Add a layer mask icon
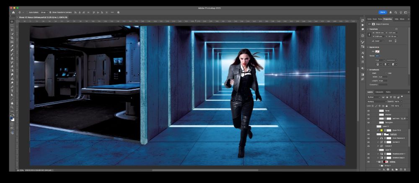The width and height of the screenshot is (419, 183). coord(388,169)
